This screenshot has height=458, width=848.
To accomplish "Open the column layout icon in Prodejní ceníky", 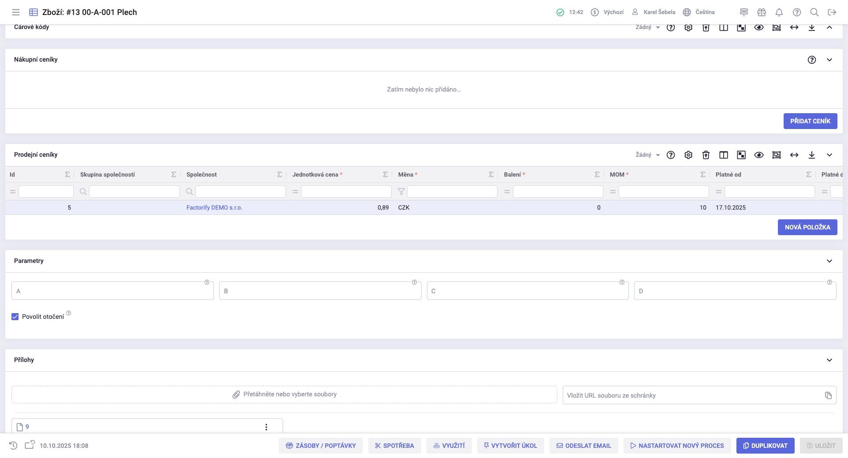I will click(x=724, y=155).
